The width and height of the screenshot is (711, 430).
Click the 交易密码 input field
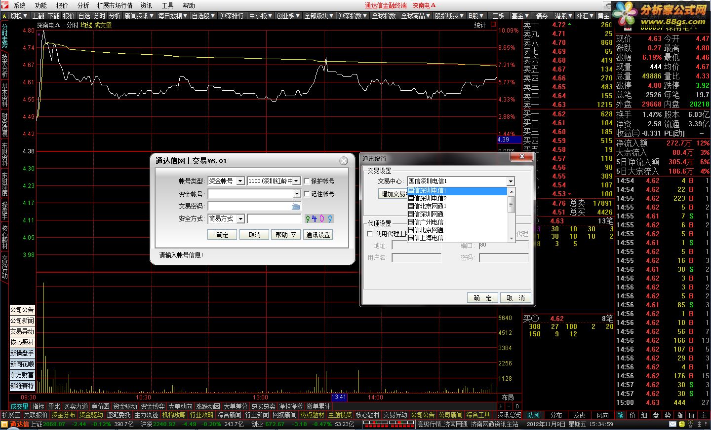tap(249, 207)
